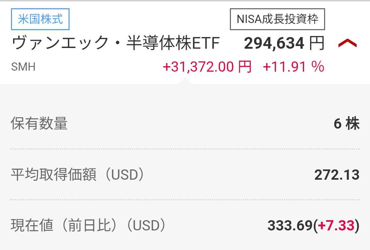Click the gray strip at the very top
The width and height of the screenshot is (370, 250).
click(x=185, y=1)
